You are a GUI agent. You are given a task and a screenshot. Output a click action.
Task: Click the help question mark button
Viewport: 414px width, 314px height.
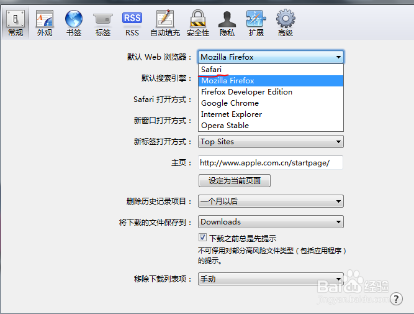pos(396,299)
